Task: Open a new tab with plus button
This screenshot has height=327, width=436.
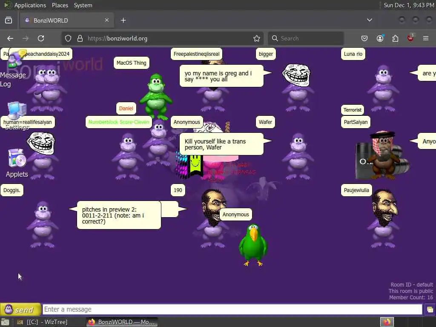Action: pyautogui.click(x=123, y=20)
